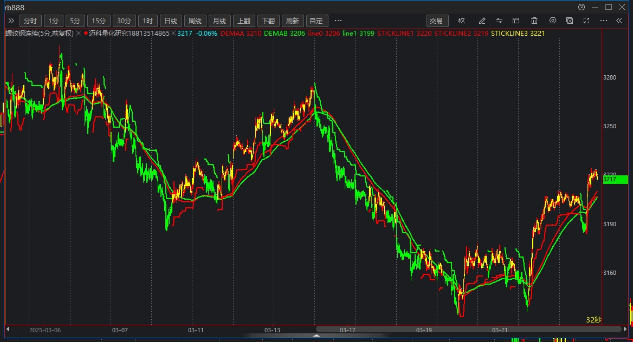Screen dimensions: 633x342
Task: Click the 权 adjustment icon
Action: tap(462, 21)
